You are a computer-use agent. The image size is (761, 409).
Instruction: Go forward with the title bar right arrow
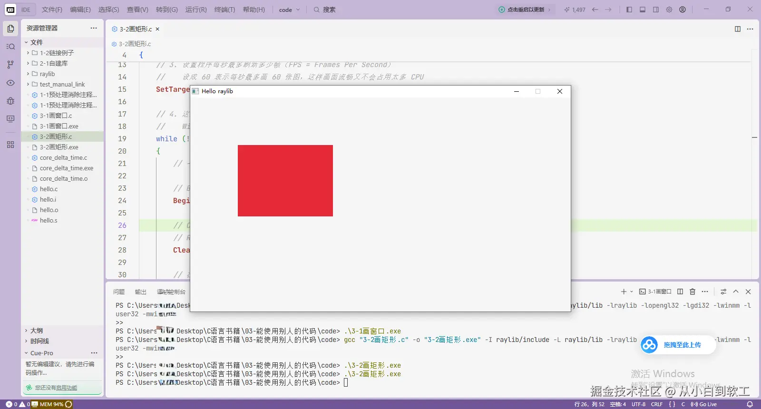pyautogui.click(x=608, y=10)
